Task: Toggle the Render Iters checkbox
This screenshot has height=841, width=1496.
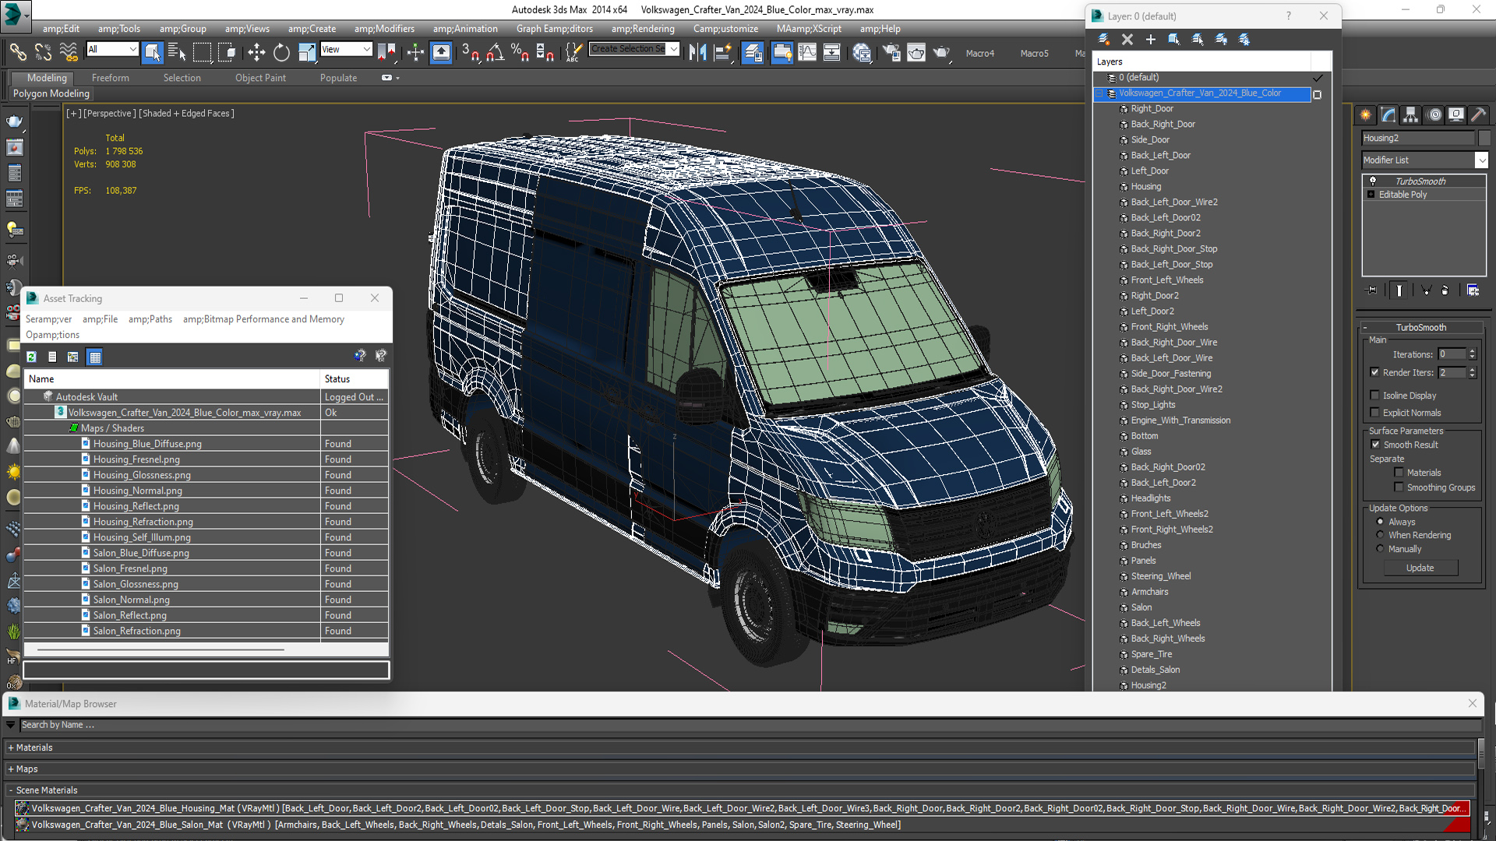Action: tap(1374, 372)
